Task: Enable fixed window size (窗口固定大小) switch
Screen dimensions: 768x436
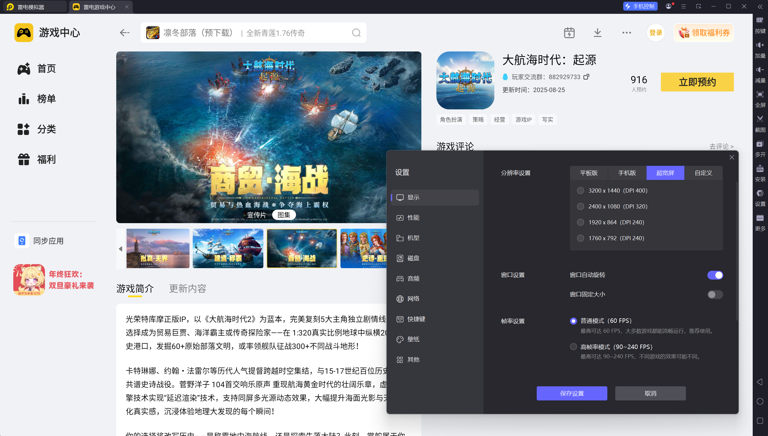Action: pos(715,294)
